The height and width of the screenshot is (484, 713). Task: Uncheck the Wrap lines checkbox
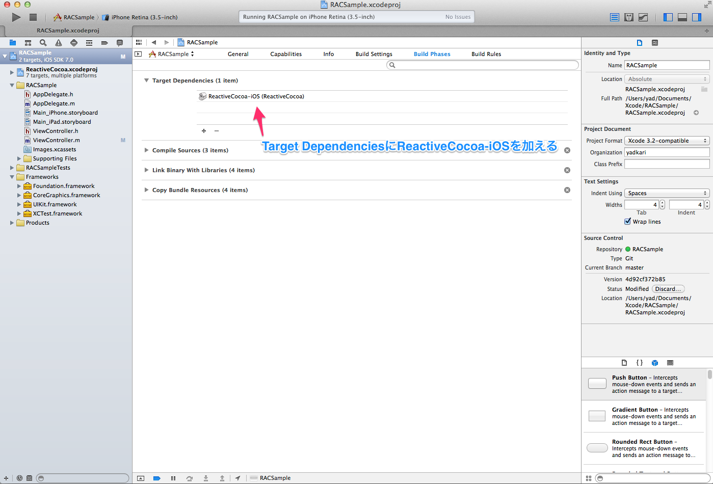[x=628, y=221]
